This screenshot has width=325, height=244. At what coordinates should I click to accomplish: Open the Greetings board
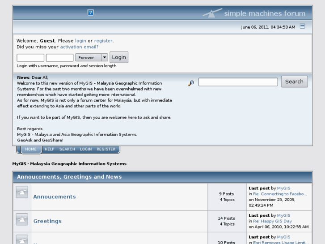tap(47, 221)
